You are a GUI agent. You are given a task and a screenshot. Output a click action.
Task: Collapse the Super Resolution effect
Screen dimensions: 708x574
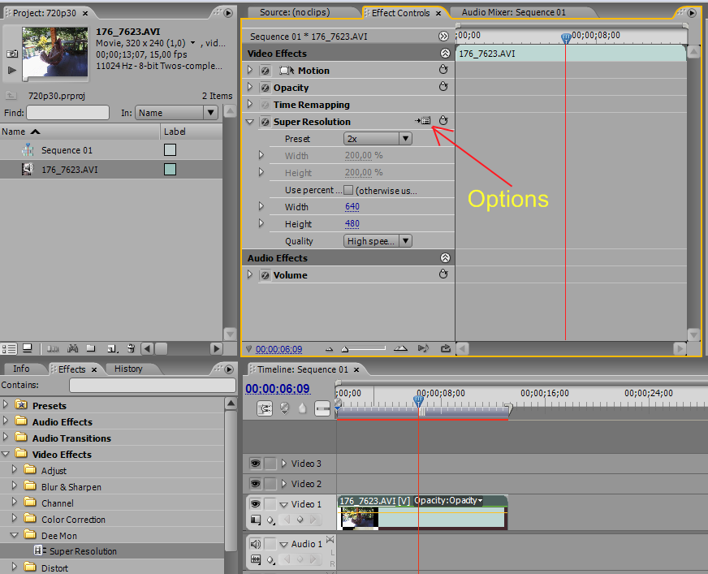250,122
